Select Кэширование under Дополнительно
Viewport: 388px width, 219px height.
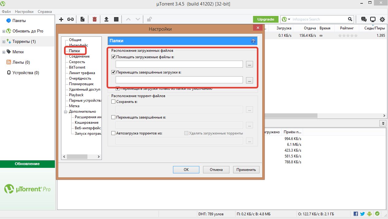87,123
